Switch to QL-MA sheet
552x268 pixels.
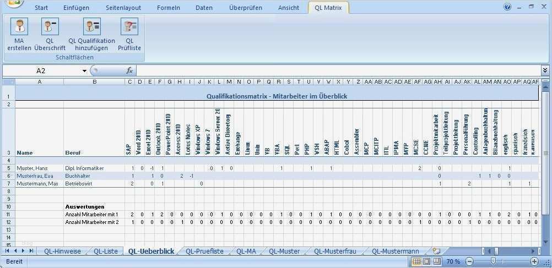tap(246, 251)
